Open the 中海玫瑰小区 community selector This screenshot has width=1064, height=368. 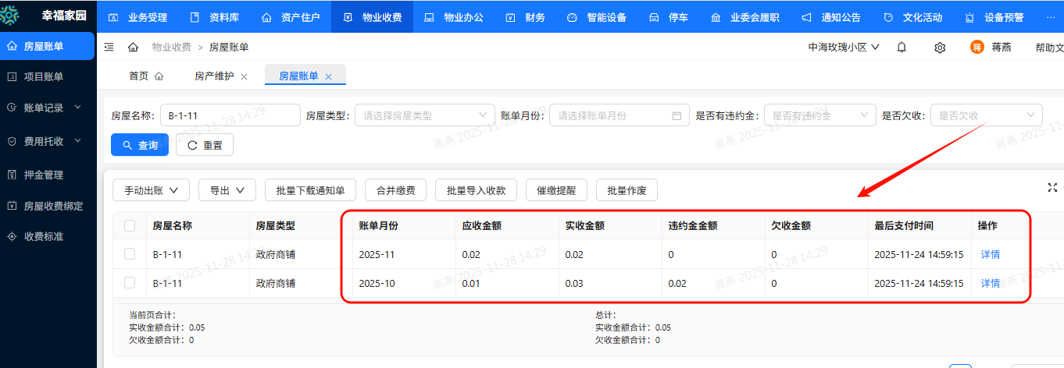(844, 47)
